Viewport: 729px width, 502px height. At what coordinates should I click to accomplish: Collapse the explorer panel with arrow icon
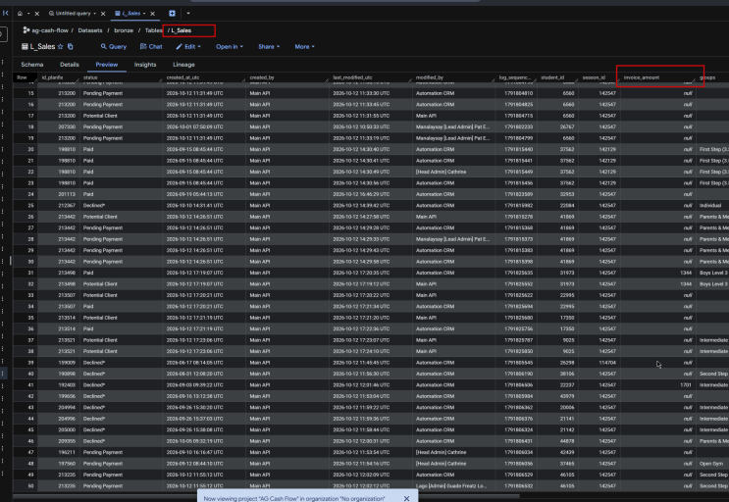pos(6,13)
